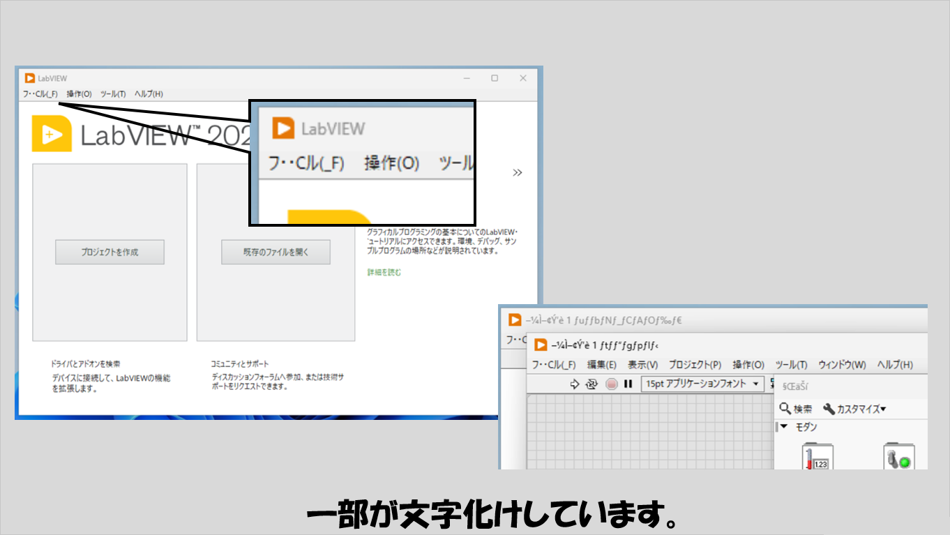Expand the >> chevron in launcher
This screenshot has height=535, width=950.
[517, 173]
